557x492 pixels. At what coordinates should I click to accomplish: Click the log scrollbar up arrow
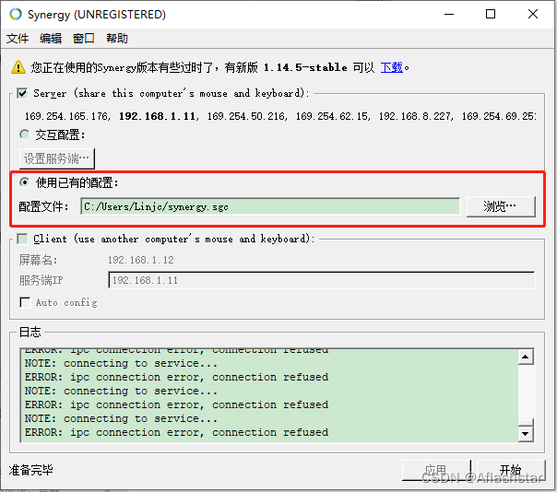(526, 357)
